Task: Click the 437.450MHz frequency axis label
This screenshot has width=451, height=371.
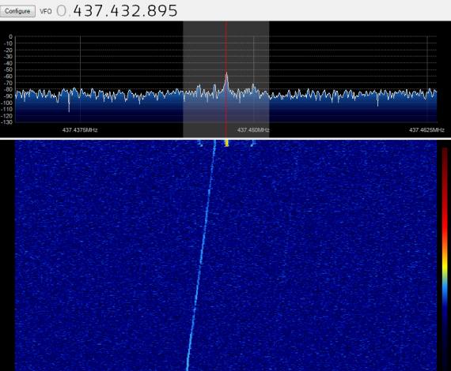Action: [253, 130]
